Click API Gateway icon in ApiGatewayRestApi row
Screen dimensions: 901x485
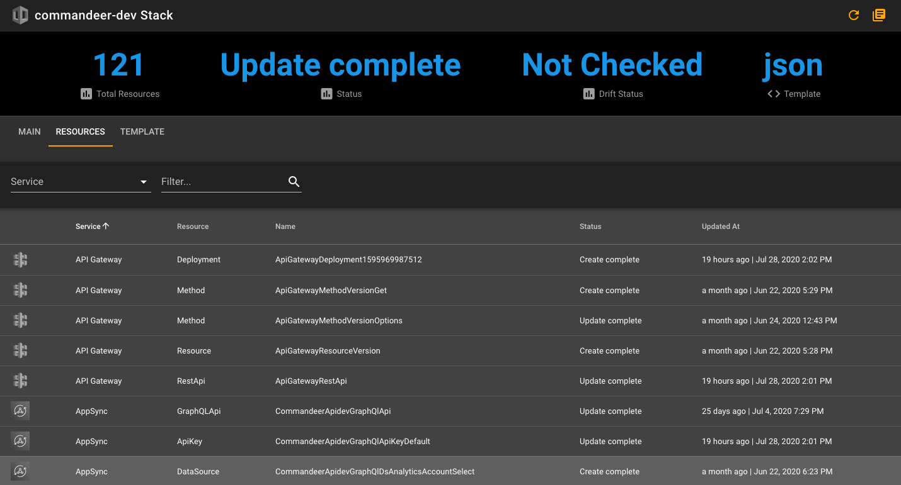[x=21, y=381]
